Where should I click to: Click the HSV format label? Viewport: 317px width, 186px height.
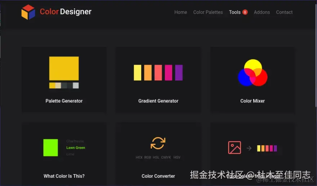click(177, 157)
